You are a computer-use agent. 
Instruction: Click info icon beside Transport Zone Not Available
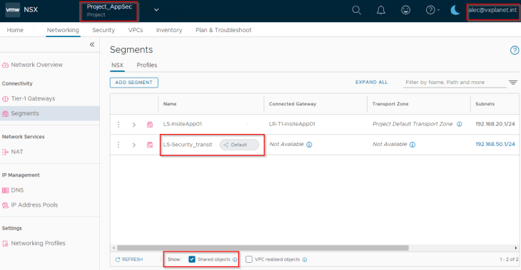pyautogui.click(x=413, y=145)
